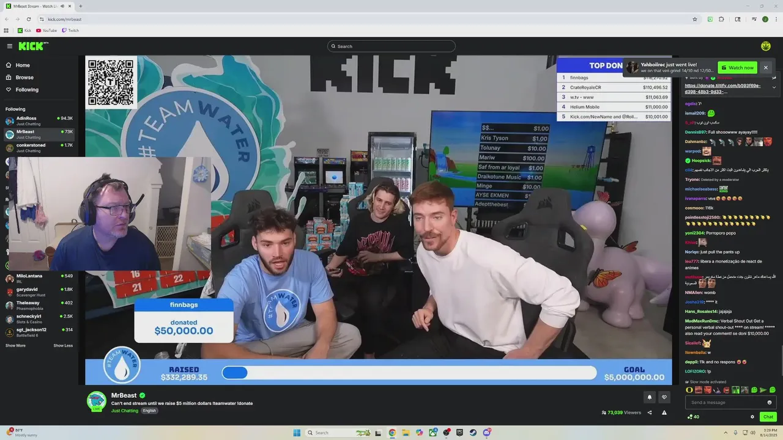
Task: Open AdinRoss channel in following list
Action: [39, 120]
